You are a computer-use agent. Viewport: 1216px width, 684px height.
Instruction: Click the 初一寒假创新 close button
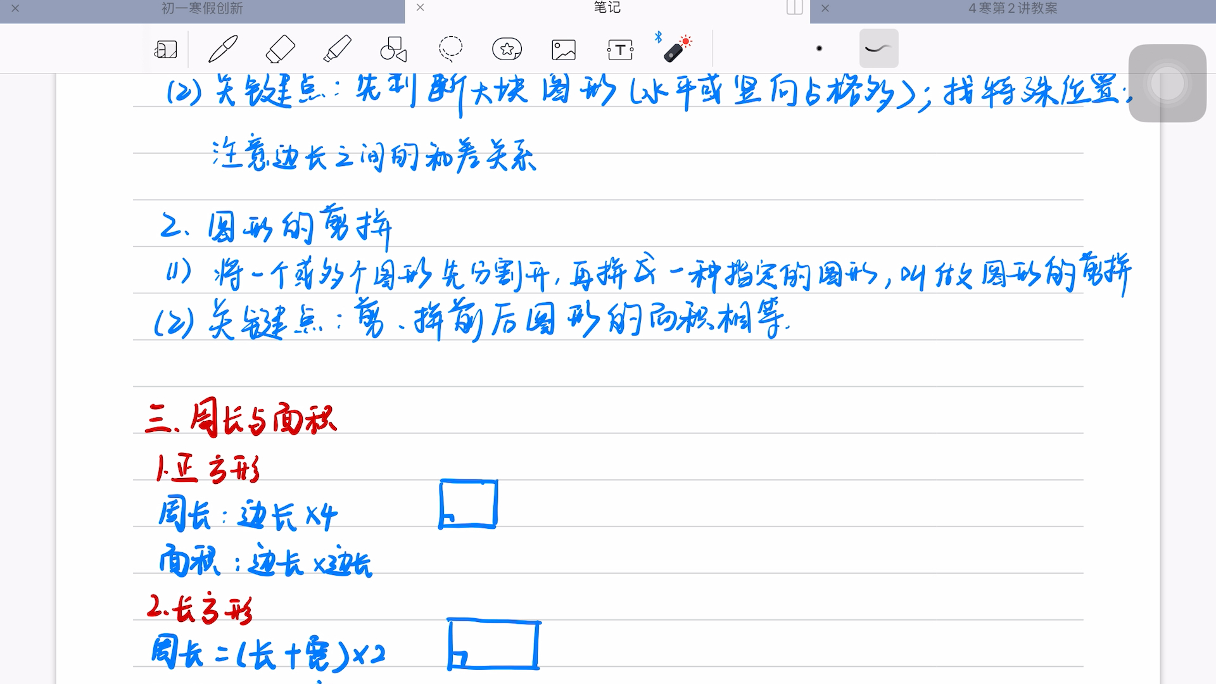click(x=15, y=8)
